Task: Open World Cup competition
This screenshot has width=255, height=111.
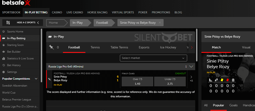Action: coord(9,93)
